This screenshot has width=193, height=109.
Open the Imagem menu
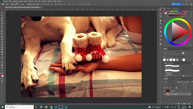tap(15, 1)
